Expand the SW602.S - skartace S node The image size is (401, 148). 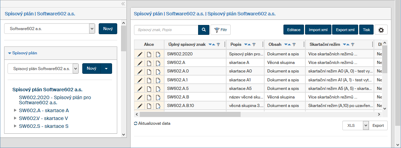point(15,126)
